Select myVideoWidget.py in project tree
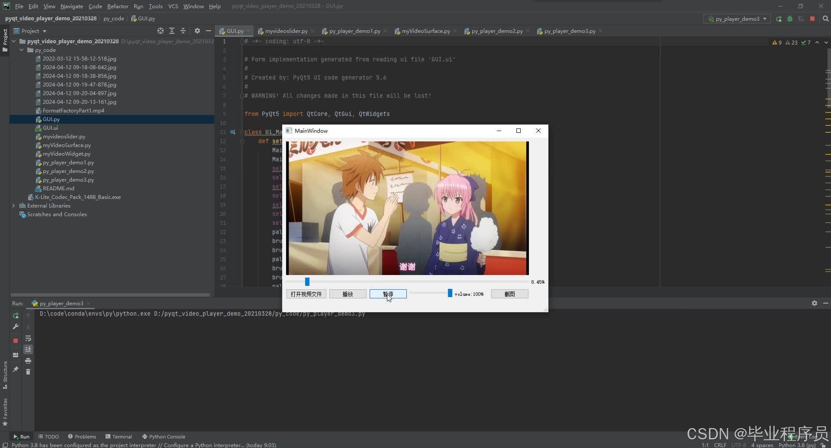The height and width of the screenshot is (448, 831). point(67,154)
